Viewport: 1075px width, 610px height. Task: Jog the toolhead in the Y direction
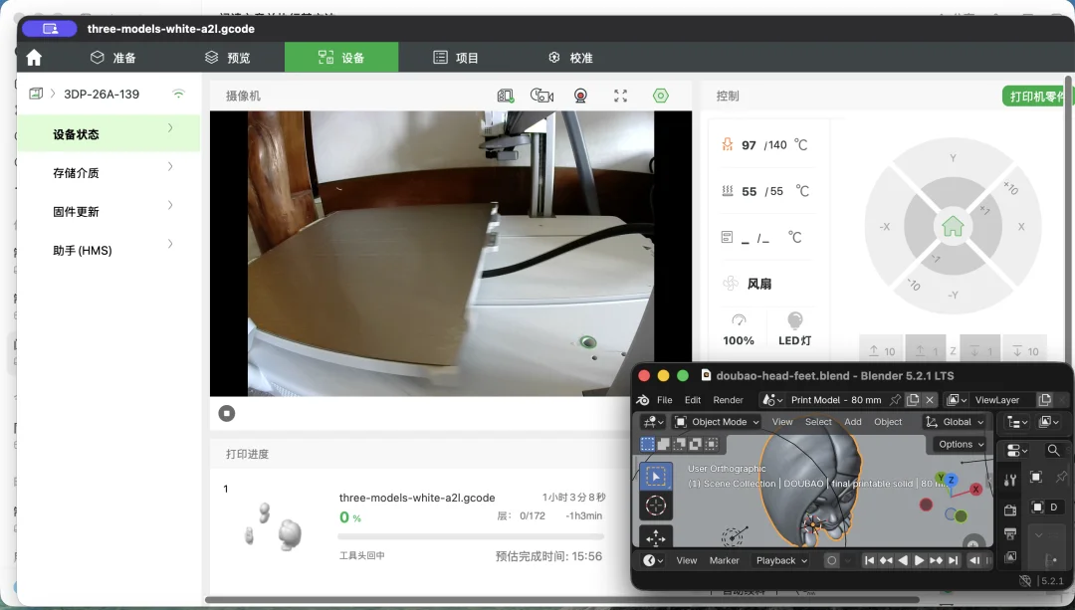953,157
